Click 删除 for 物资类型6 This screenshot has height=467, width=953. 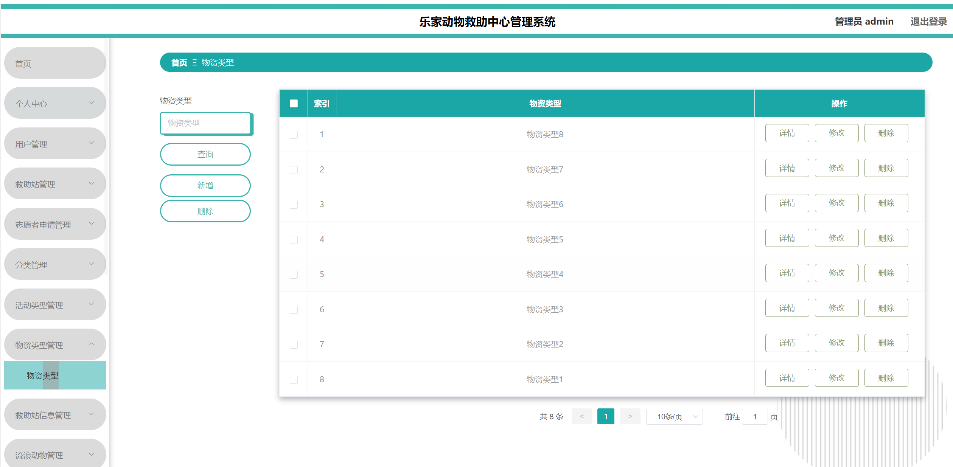click(x=886, y=203)
